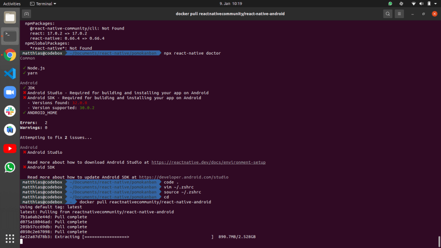The width and height of the screenshot is (441, 248).
Task: Click the 'Warnings: 0' line
Action: click(x=34, y=128)
